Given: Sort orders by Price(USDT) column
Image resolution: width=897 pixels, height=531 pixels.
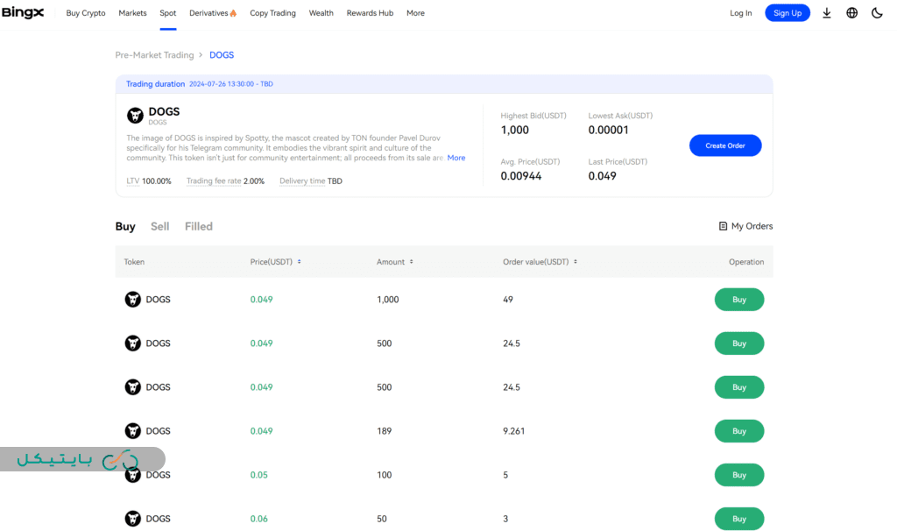Looking at the screenshot, I should pyautogui.click(x=299, y=262).
